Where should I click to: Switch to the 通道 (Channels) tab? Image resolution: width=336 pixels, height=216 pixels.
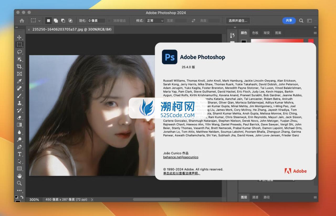click(255, 197)
